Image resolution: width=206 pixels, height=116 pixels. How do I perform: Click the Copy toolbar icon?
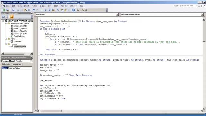tap(22, 10)
